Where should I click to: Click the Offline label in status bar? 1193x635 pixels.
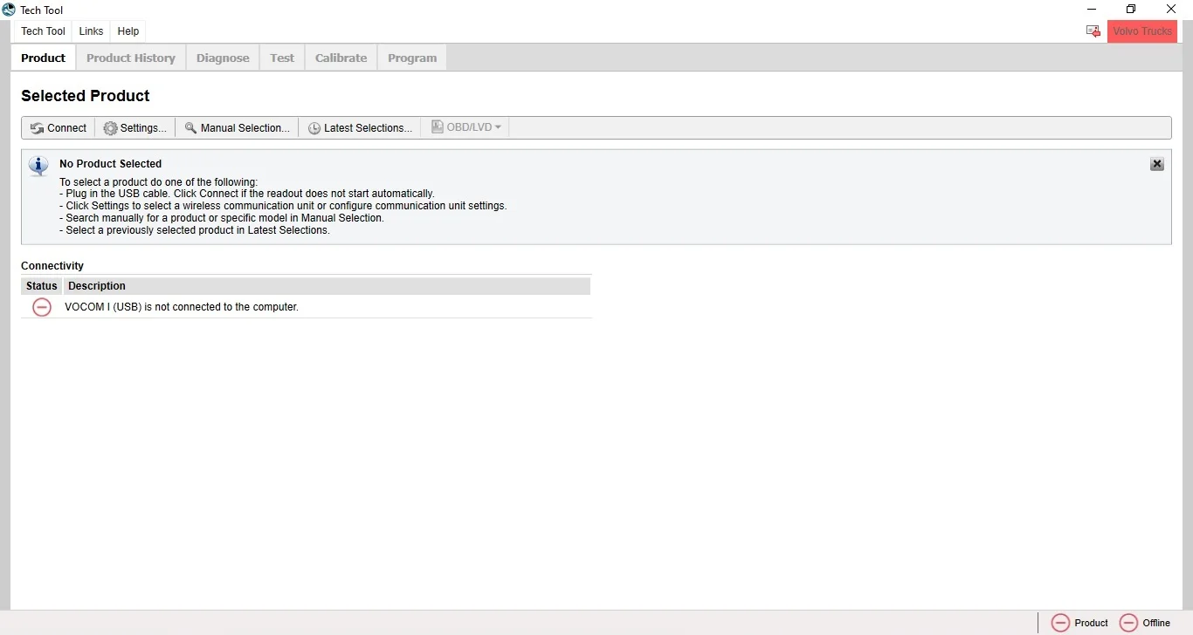[x=1156, y=623]
